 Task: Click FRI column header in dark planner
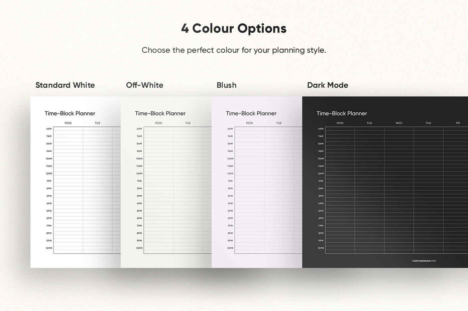[x=458, y=123]
